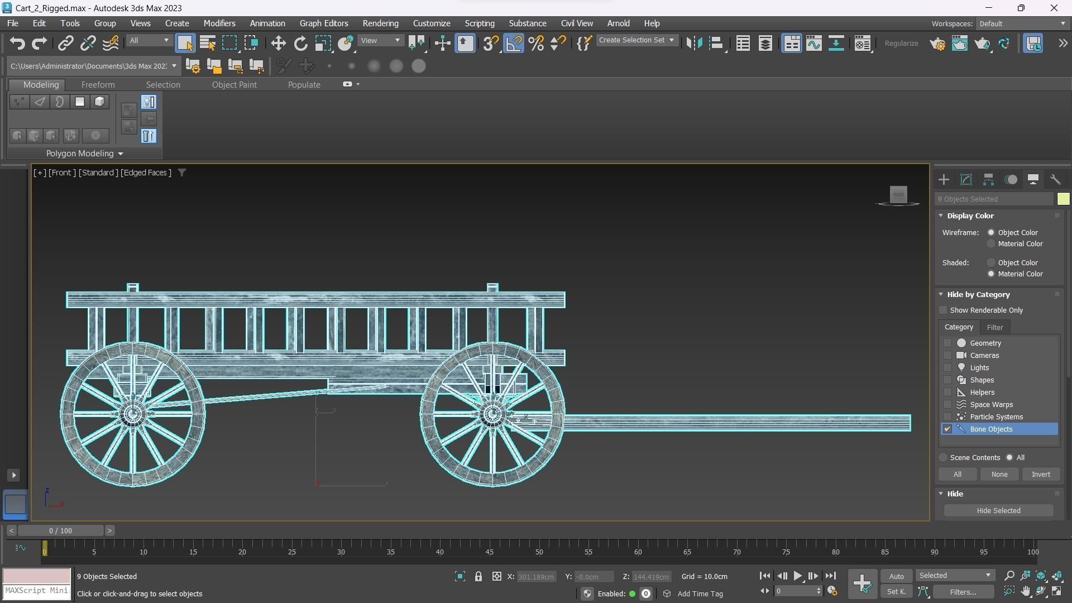
Task: Open Render Setup icon
Action: (x=937, y=44)
